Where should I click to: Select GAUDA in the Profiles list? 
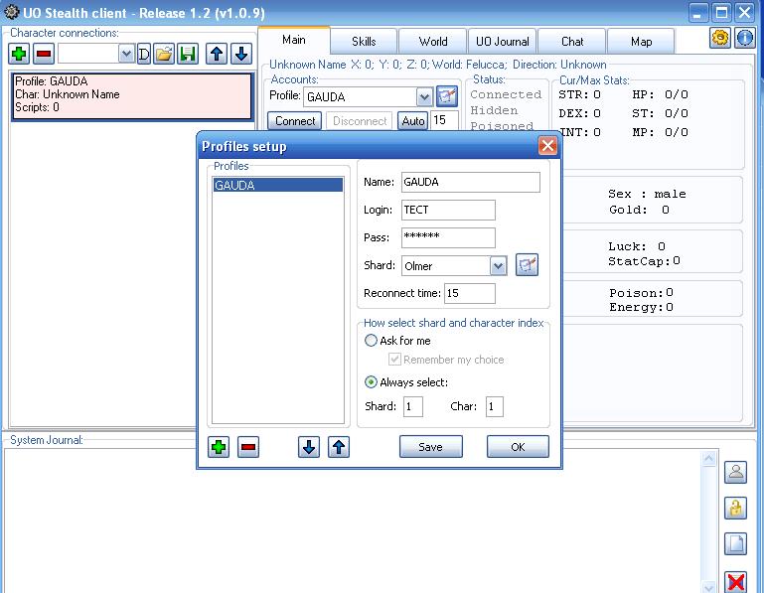(278, 185)
